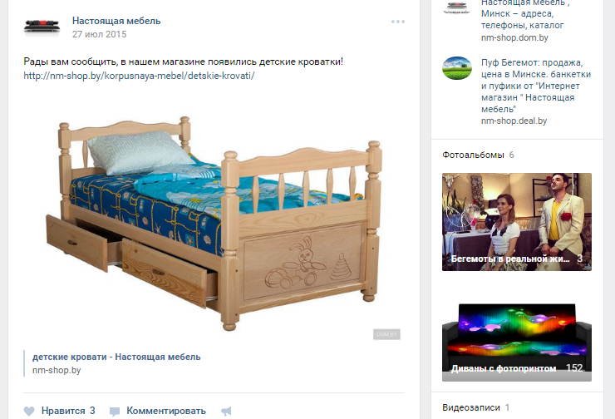Screen dimensions: 615x419
Task: Open the top sidebar link's furniture avatar
Action: [457, 7]
